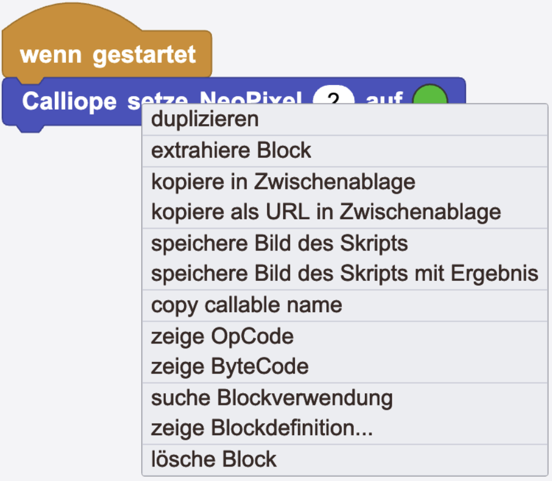Click 'speichere Bild des Skripts mit Ergebnis'
Viewport: 552px width, 481px height.
pos(344,274)
